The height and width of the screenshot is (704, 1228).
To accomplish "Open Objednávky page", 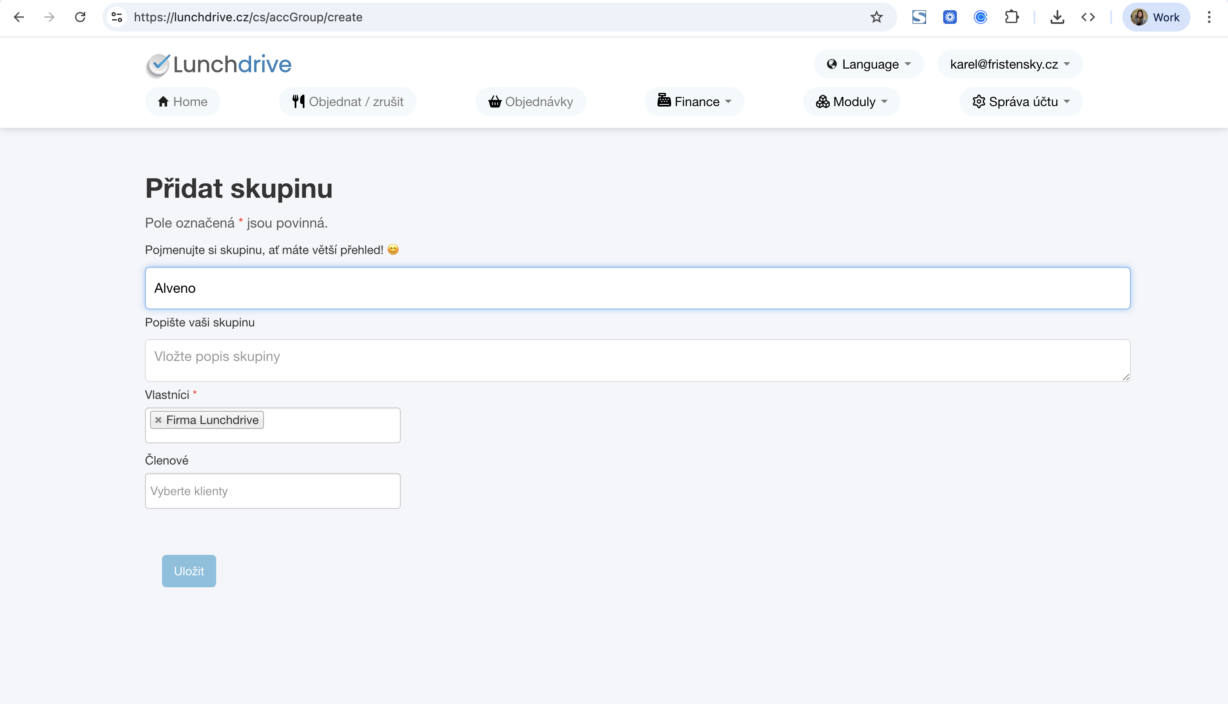I will click(x=530, y=101).
